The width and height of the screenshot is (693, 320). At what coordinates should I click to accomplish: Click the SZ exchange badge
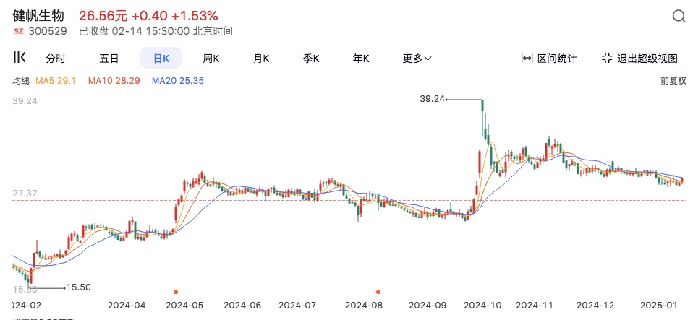coord(19,31)
